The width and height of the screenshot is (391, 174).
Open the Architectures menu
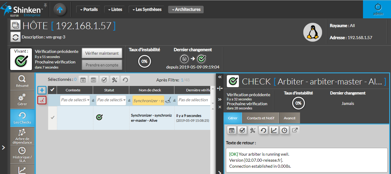[186, 10]
